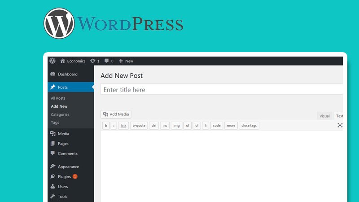
Task: Click the WordPress logo in admin bar
Action: (x=53, y=61)
